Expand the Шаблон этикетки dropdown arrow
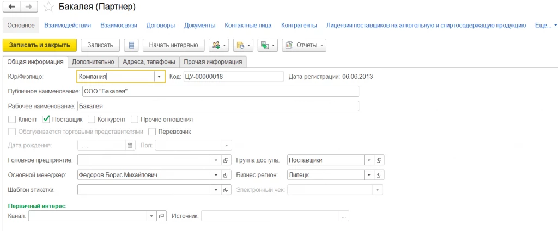 (216, 190)
